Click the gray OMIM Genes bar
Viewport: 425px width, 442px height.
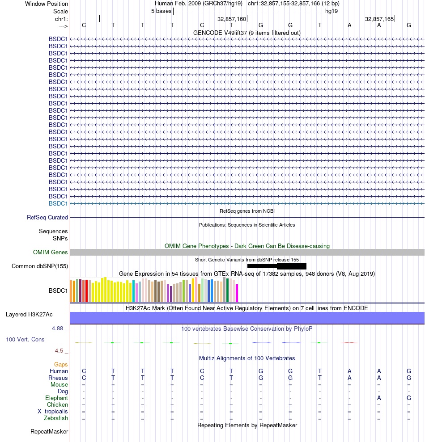(247, 253)
